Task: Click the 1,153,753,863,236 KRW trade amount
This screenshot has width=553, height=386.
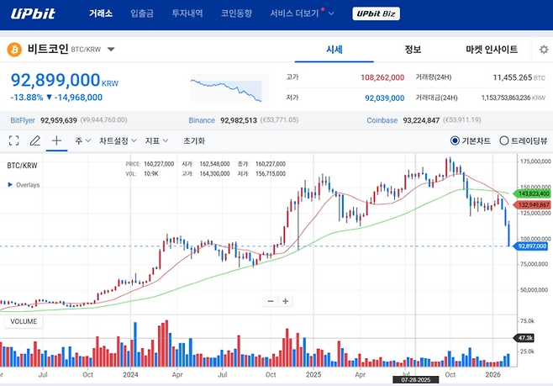Action: click(x=506, y=98)
